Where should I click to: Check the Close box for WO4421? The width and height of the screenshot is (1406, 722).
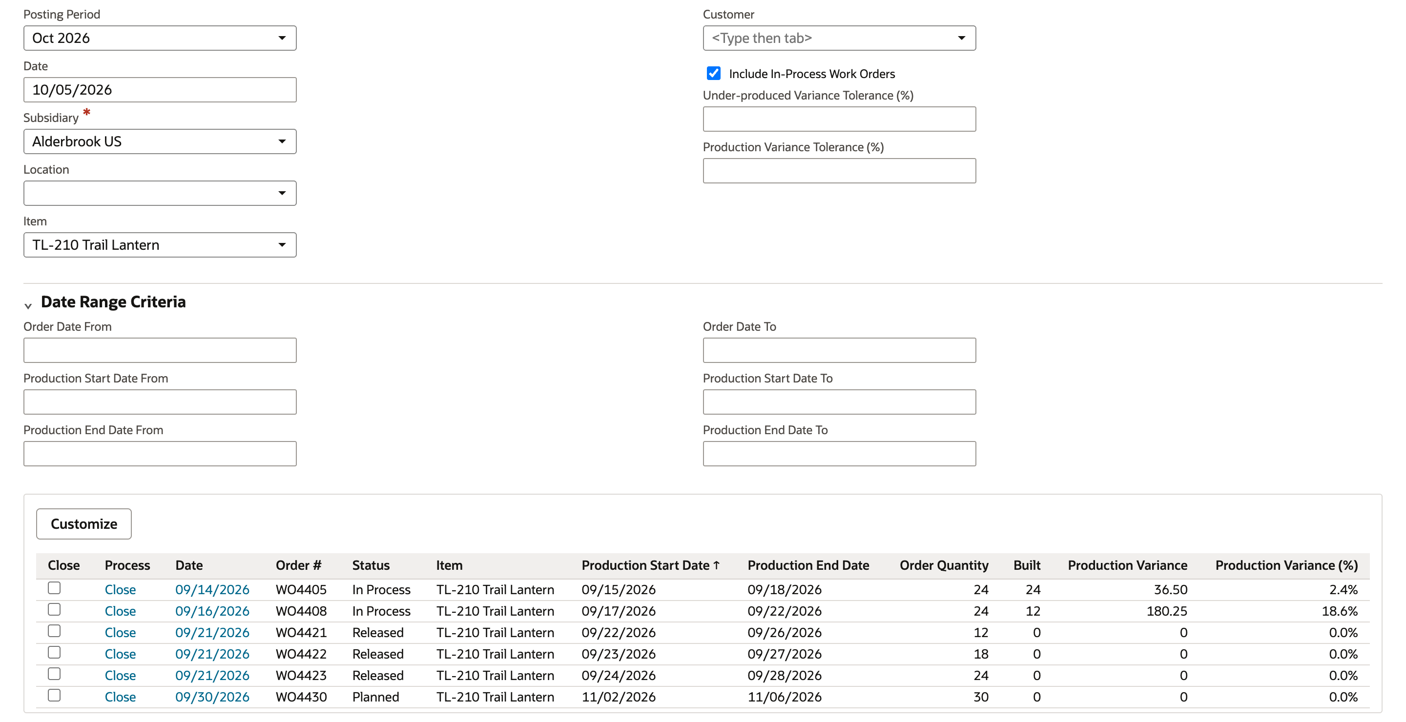54,631
